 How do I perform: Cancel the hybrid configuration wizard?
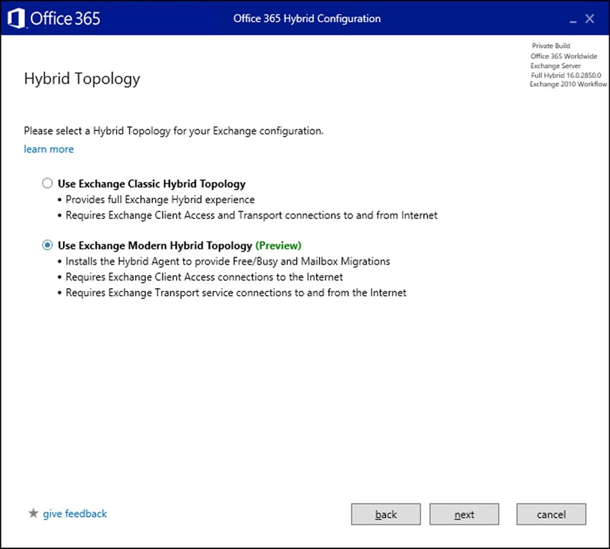pos(551,514)
